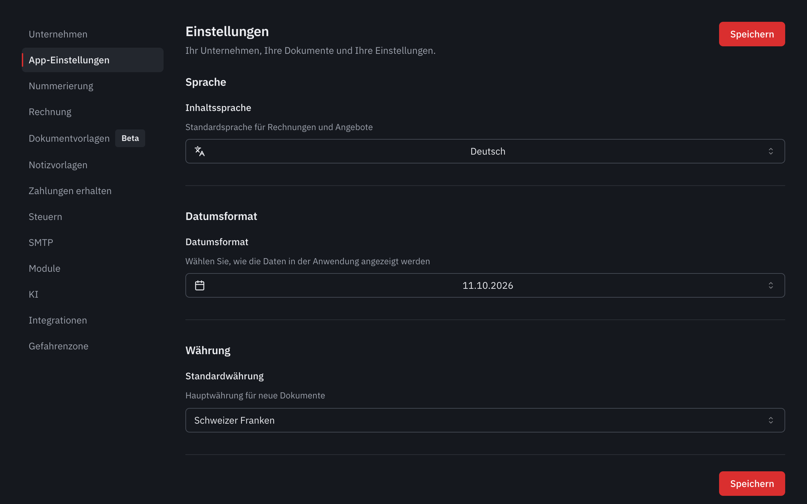Click the up-down chevron of the date format selector
This screenshot has height=504, width=807.
pyautogui.click(x=771, y=285)
